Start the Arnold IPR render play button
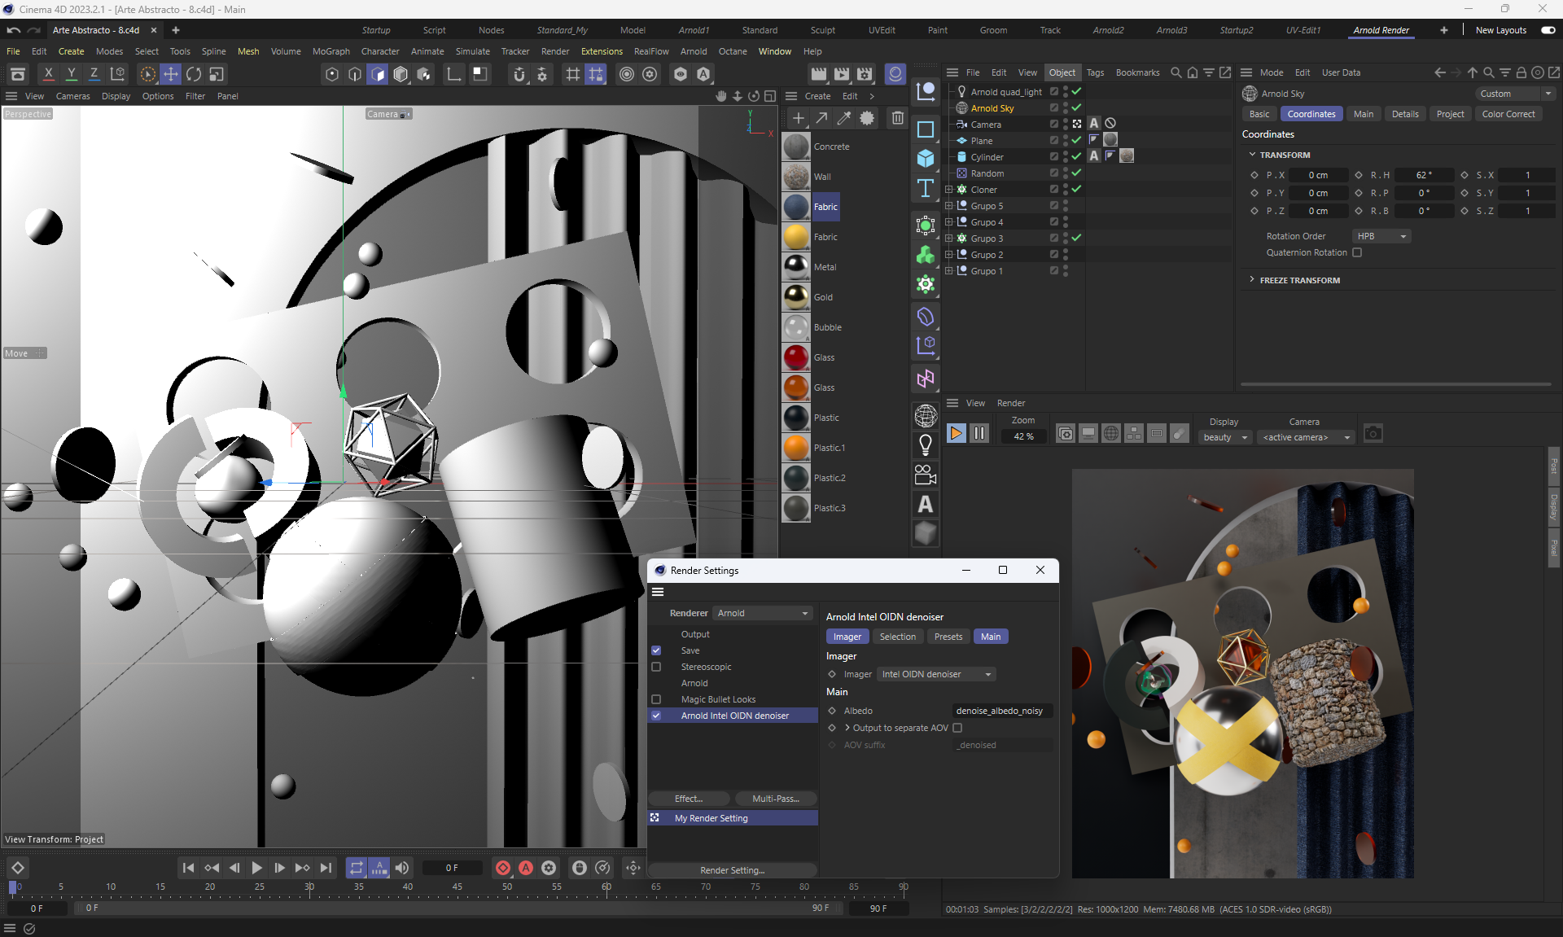This screenshot has height=937, width=1563. coord(957,434)
